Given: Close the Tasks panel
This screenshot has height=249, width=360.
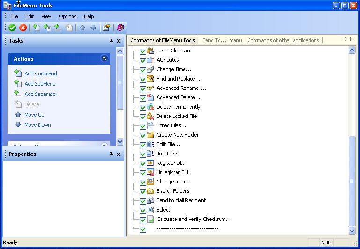Looking at the screenshot, I should click(118, 41).
